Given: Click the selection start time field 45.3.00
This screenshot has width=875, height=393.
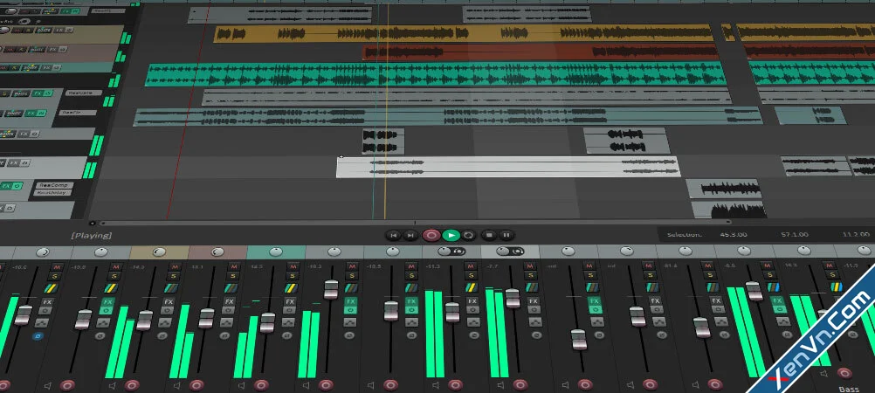Looking at the screenshot, I should click(734, 235).
